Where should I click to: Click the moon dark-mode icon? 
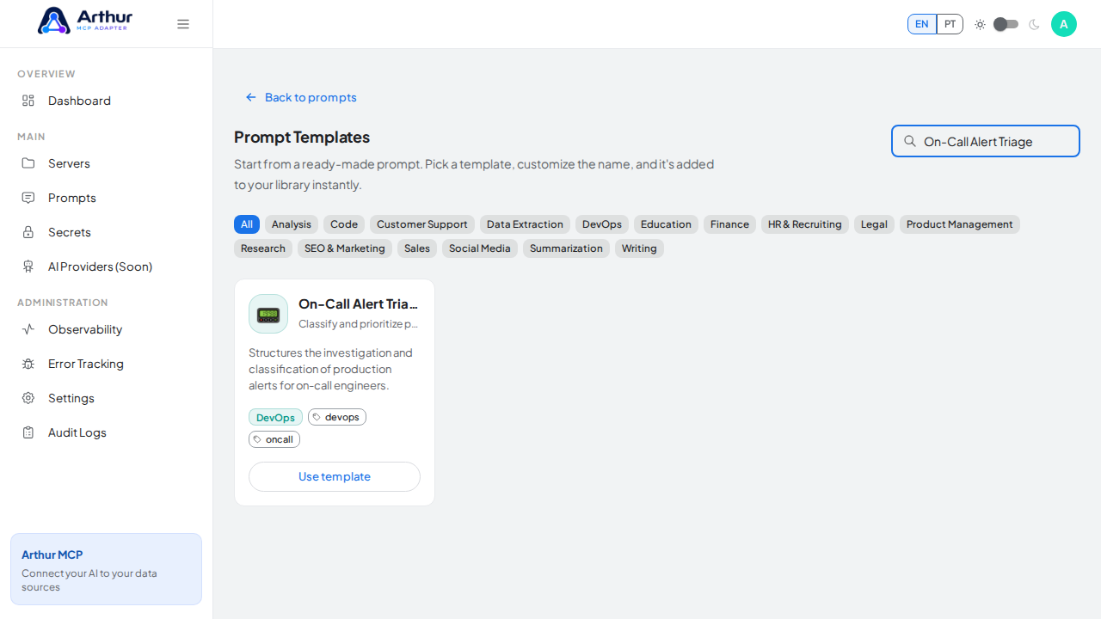(x=1034, y=24)
